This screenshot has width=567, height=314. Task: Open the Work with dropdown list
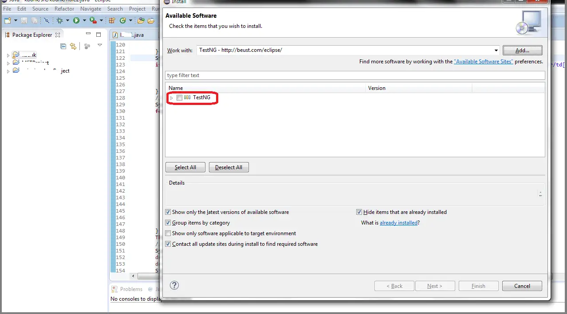pos(496,50)
